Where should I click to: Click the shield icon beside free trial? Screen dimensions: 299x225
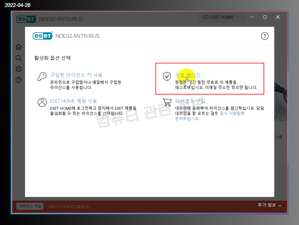[167, 76]
